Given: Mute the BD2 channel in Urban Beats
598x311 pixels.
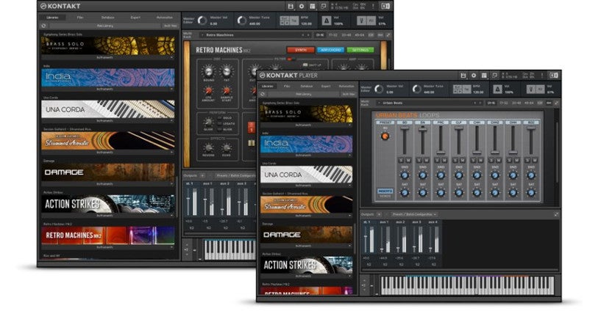Looking at the screenshot, I should point(535,161).
